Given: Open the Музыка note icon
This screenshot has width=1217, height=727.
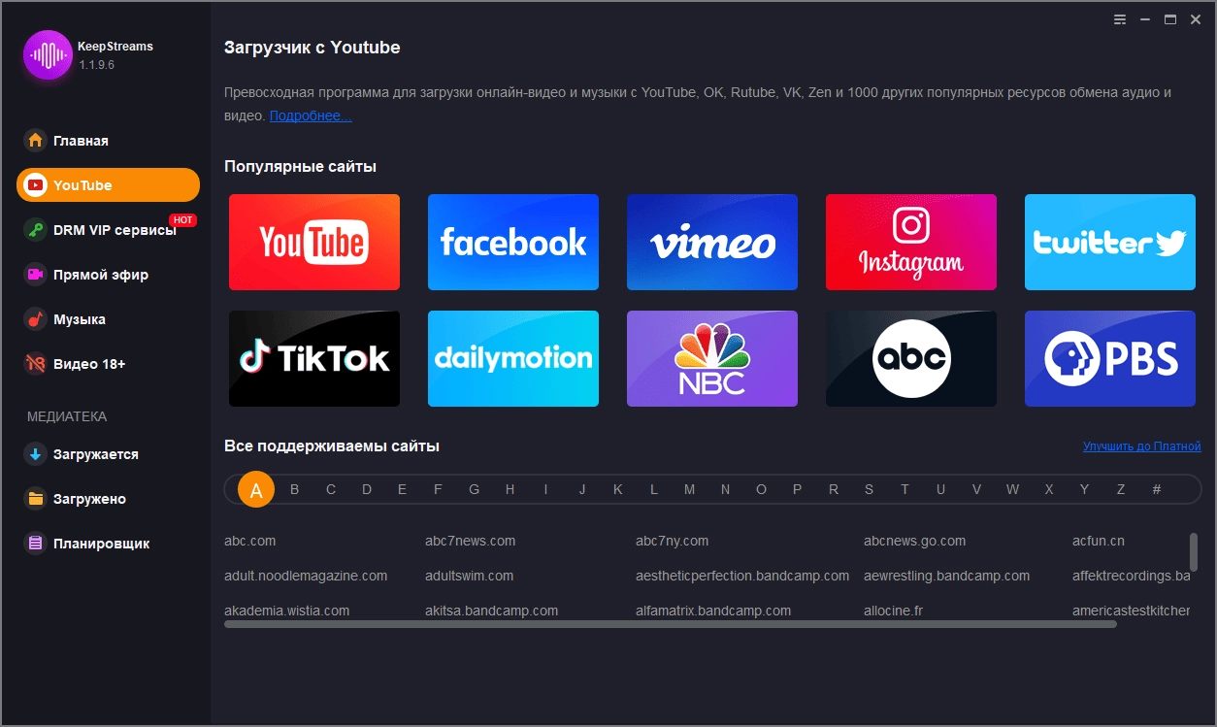Looking at the screenshot, I should point(36,319).
